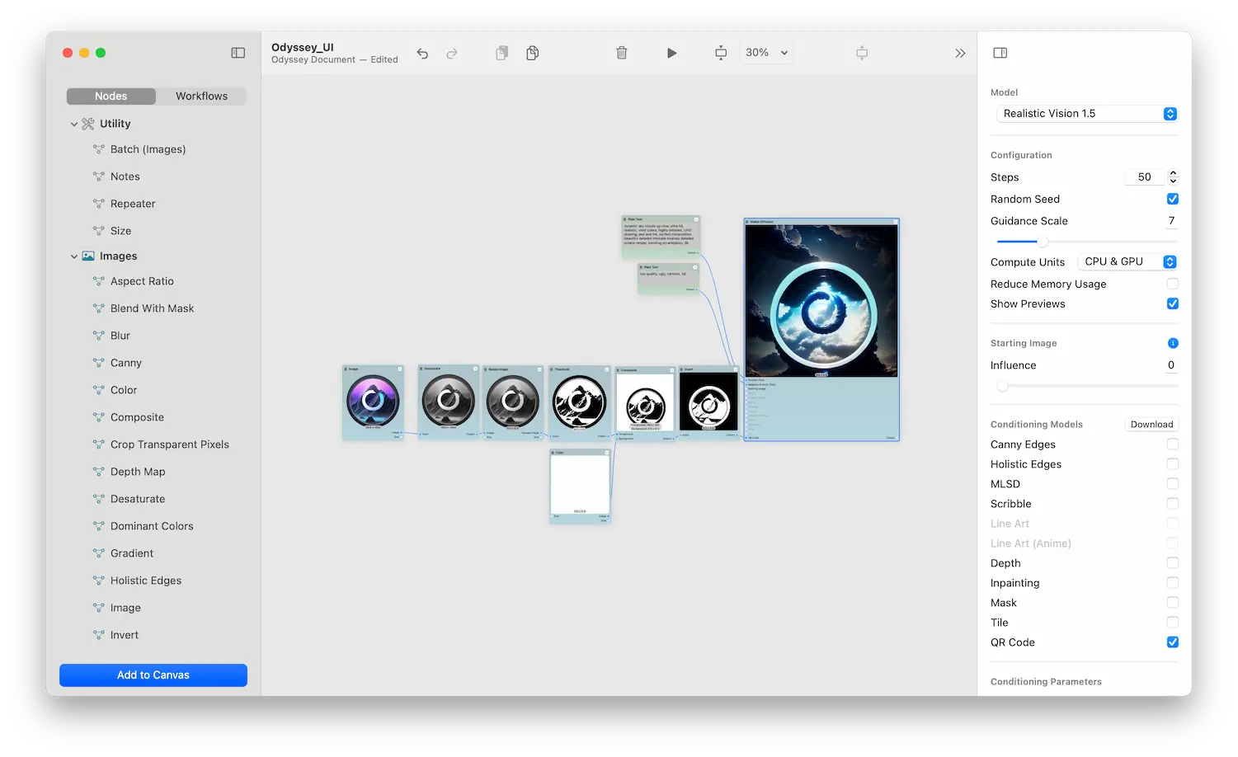Enable the Canny Edges conditioning model
The width and height of the screenshot is (1238, 757).
click(x=1172, y=444)
